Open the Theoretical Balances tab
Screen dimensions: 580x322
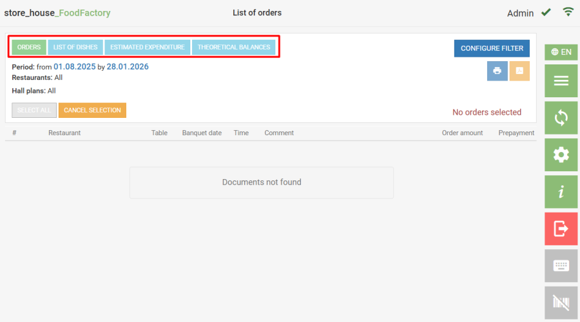click(234, 47)
